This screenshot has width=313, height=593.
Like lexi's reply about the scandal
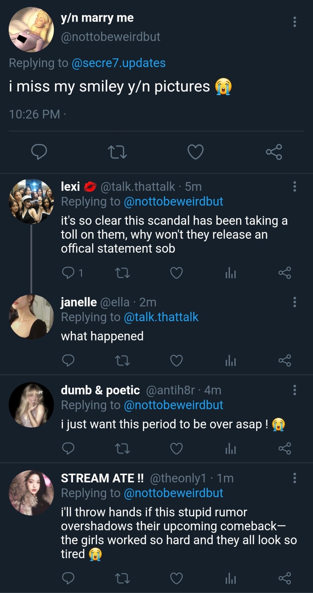click(x=176, y=273)
